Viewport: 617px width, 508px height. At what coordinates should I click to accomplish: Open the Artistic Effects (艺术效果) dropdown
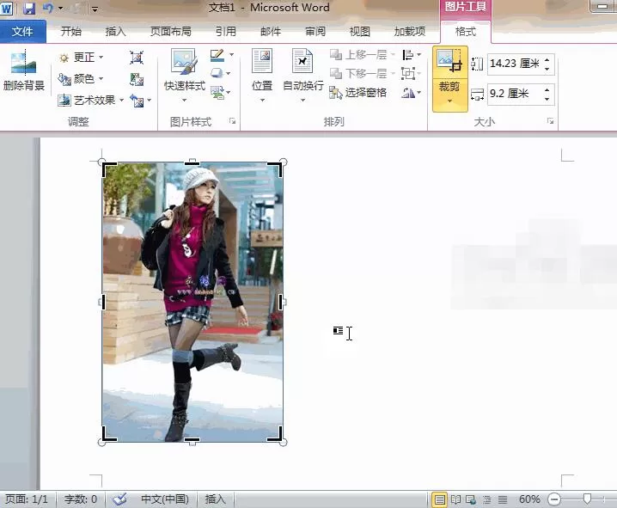click(x=91, y=101)
